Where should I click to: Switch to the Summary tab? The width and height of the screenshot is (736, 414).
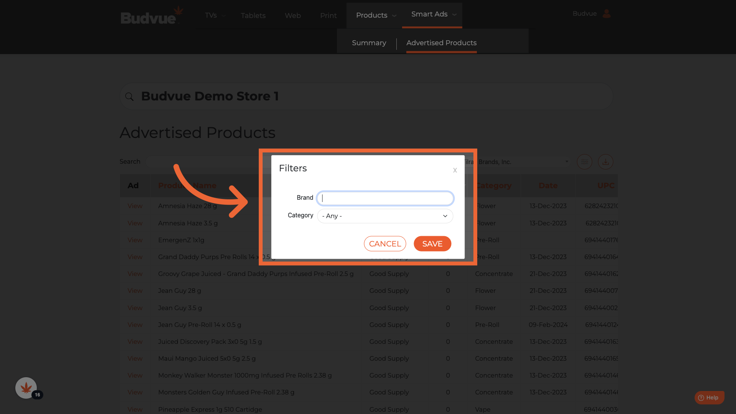369,43
